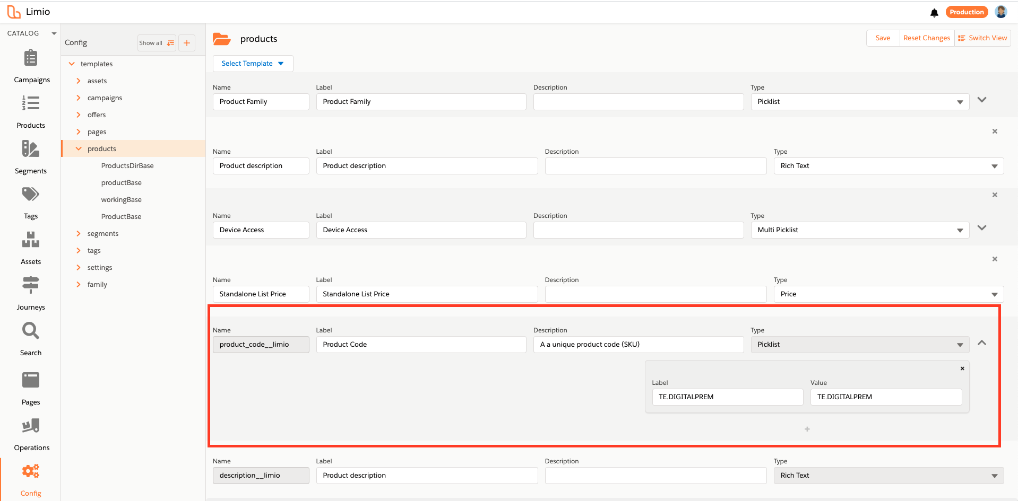Click Reset Changes
1018x501 pixels.
[927, 38]
